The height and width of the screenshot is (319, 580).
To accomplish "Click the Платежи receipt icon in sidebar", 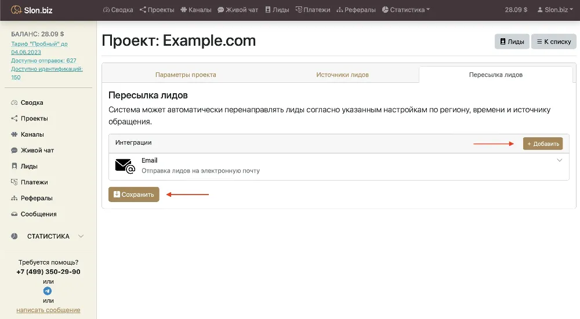I will click(14, 182).
